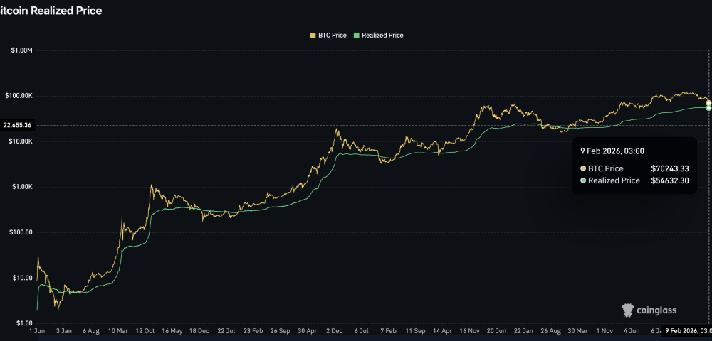Click the 6 Aug x-axis date
Screen dimensions: 712x341
(x=91, y=332)
